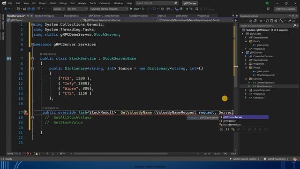Screen dimensions: 300x169
Task: Click the Hot Reload refresh toolbar icon
Action: pos(154,9)
